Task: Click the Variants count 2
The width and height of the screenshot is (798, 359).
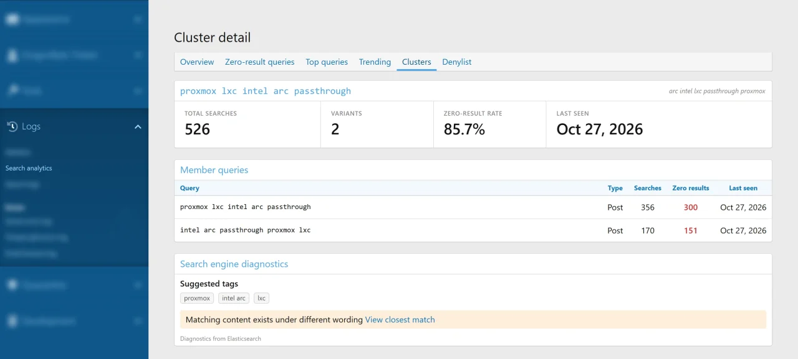Action: click(335, 129)
